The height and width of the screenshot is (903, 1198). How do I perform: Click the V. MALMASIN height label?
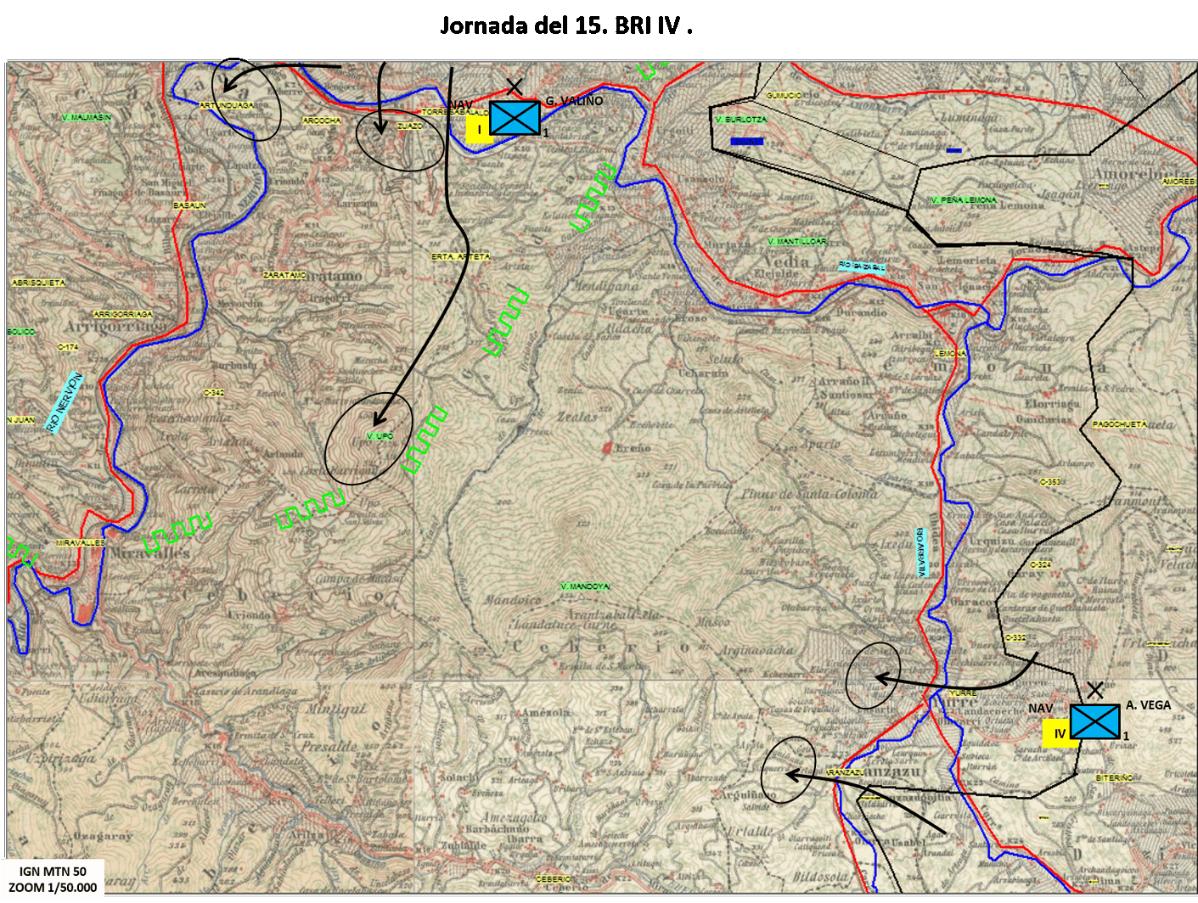87,117
